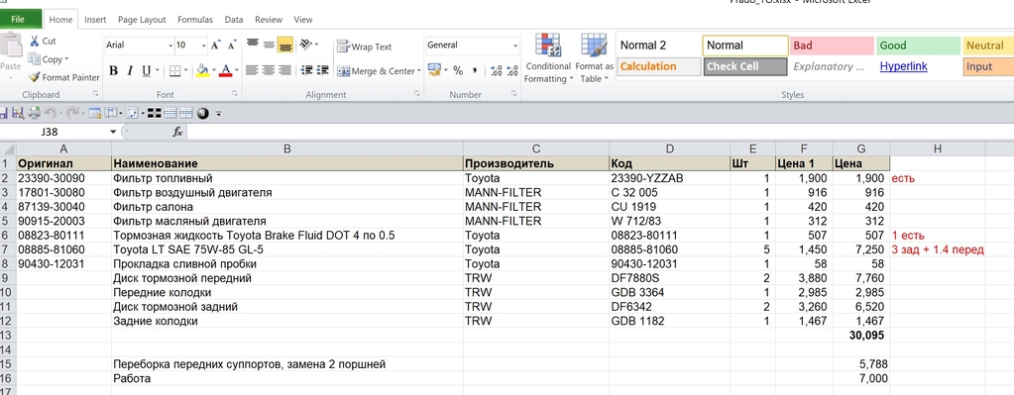1014x395 pixels.
Task: Apply the Calculation cell style
Action: tap(658, 66)
